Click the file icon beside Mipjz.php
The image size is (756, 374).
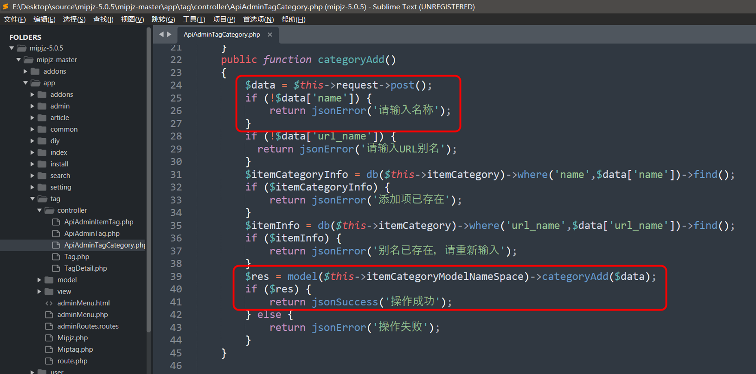pos(49,338)
